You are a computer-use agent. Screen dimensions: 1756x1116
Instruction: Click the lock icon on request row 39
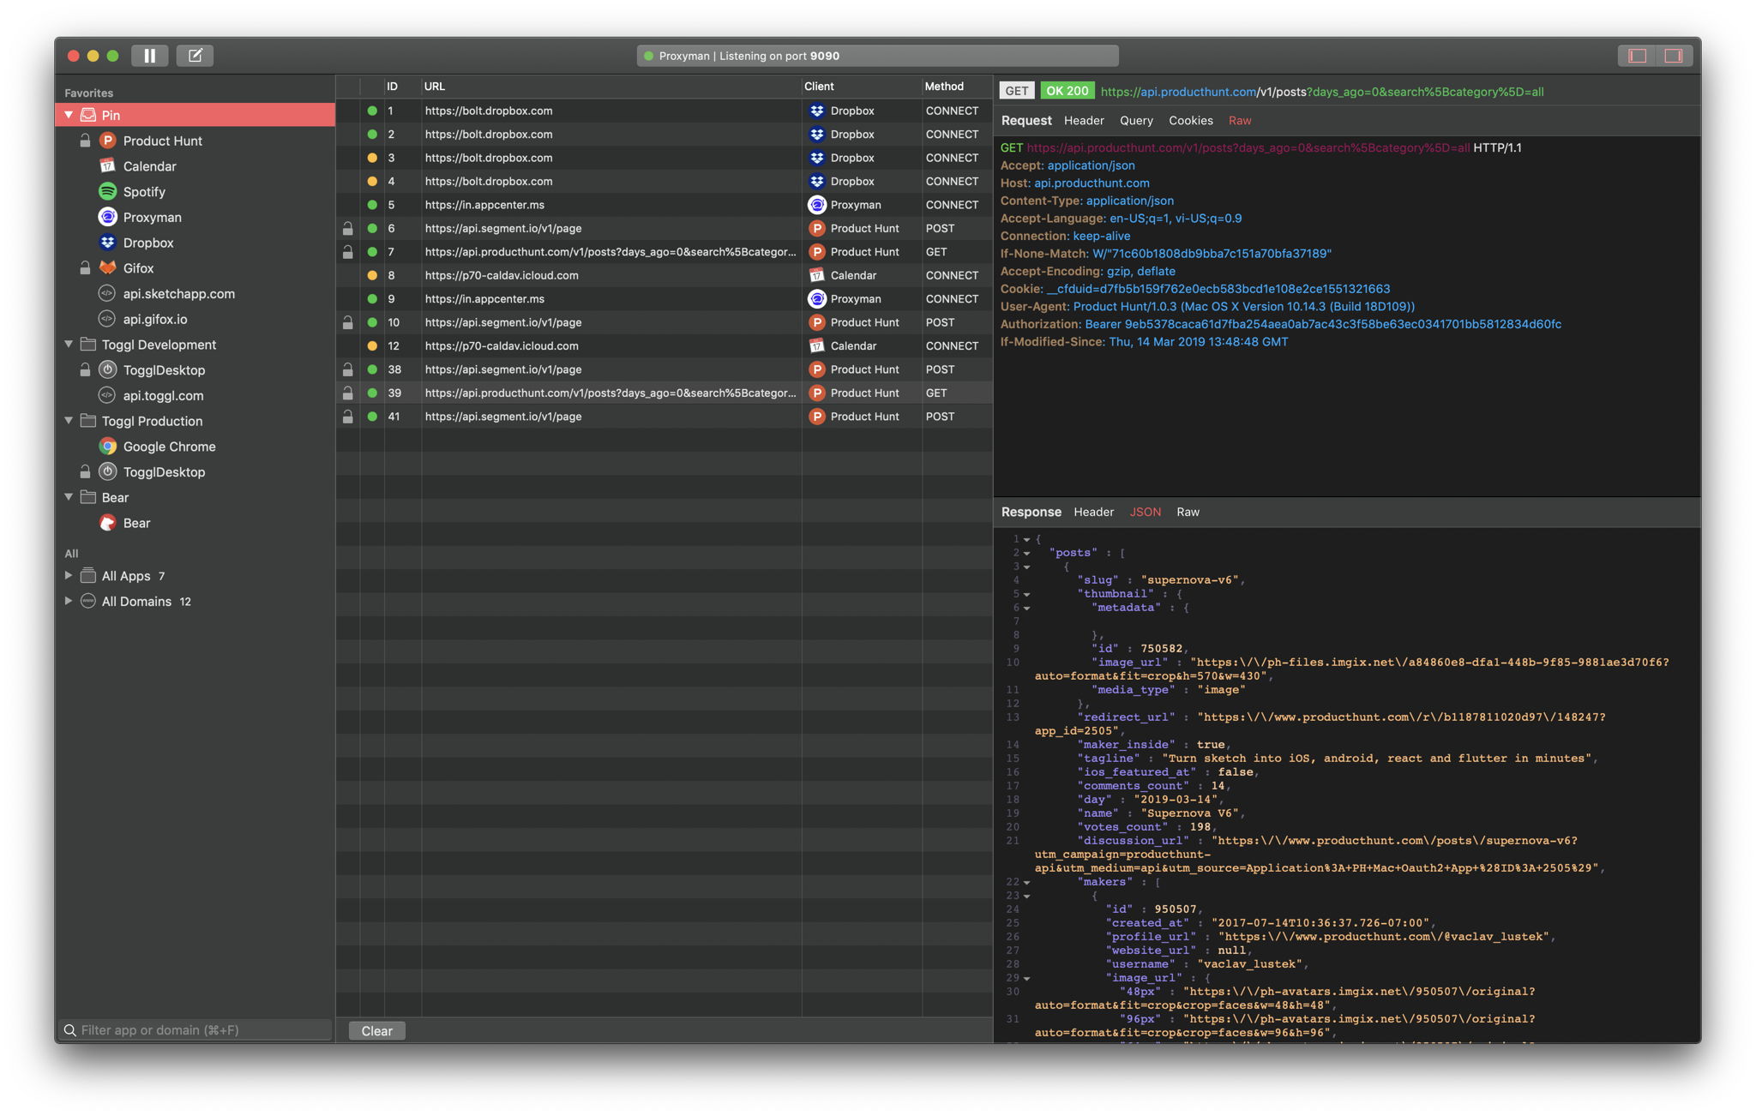[x=347, y=393]
